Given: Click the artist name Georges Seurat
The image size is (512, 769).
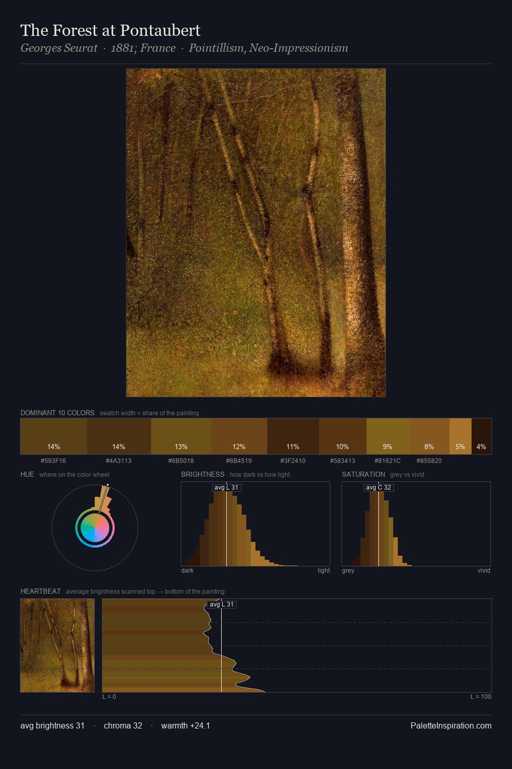Looking at the screenshot, I should point(59,48).
